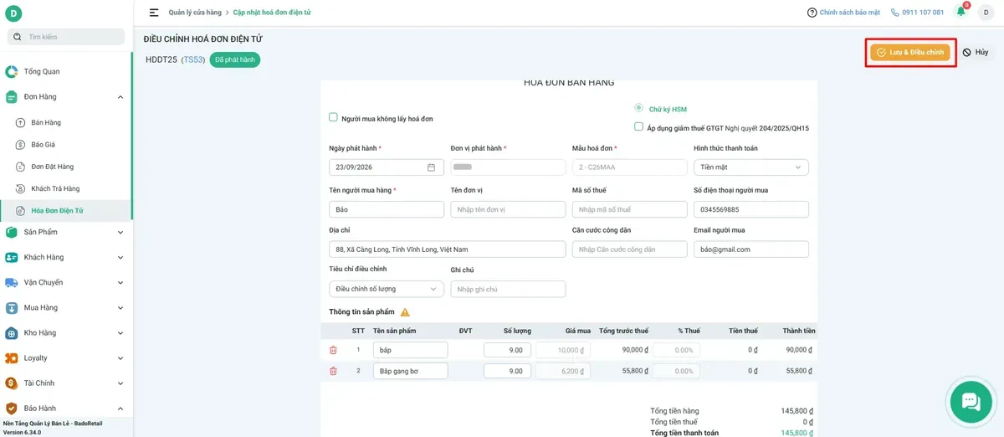Expand the Mua Hàng menu

120,307
